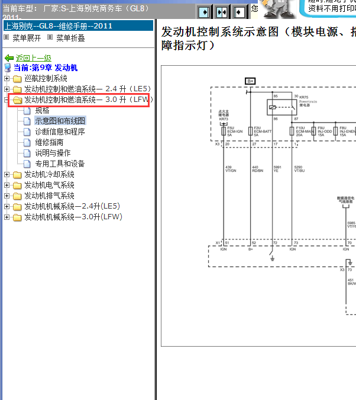
Task: Select 发动机冷却系统 tree item
Action: click(50, 175)
